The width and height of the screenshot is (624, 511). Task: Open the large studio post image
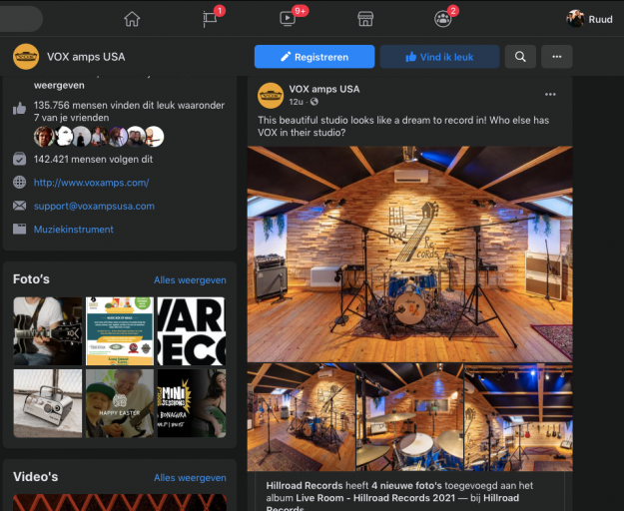point(410,255)
